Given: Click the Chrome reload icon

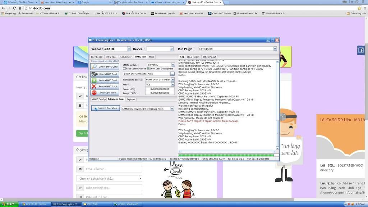Looking at the screenshot, I should [x=14, y=8].
